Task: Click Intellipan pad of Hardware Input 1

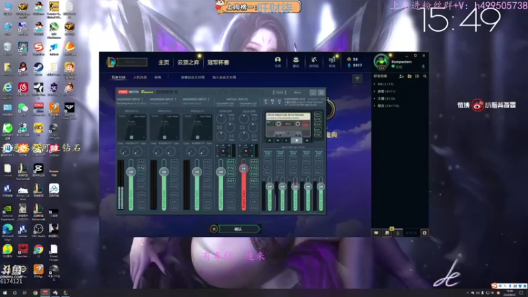Action: (x=131, y=127)
